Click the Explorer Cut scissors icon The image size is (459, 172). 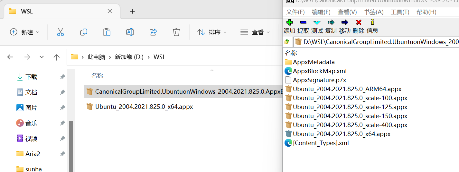(61, 32)
